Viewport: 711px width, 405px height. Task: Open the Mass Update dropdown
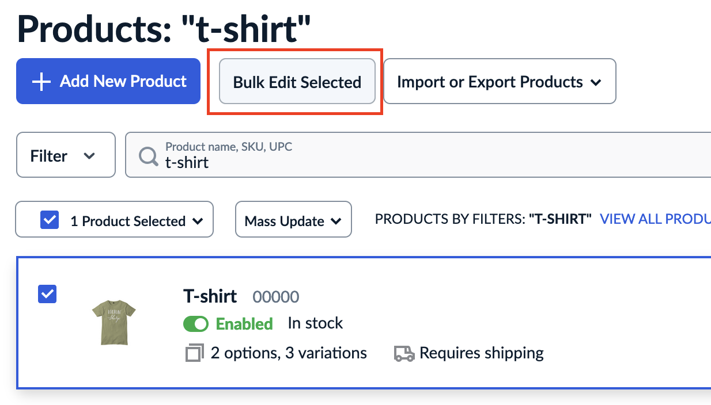coord(293,219)
